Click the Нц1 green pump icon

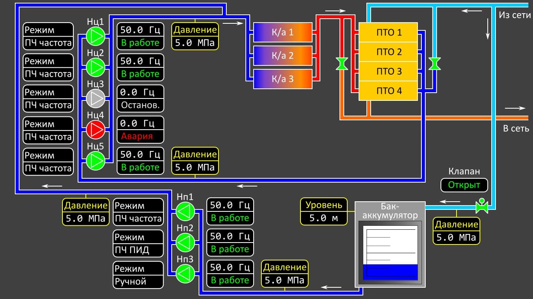tap(96, 36)
